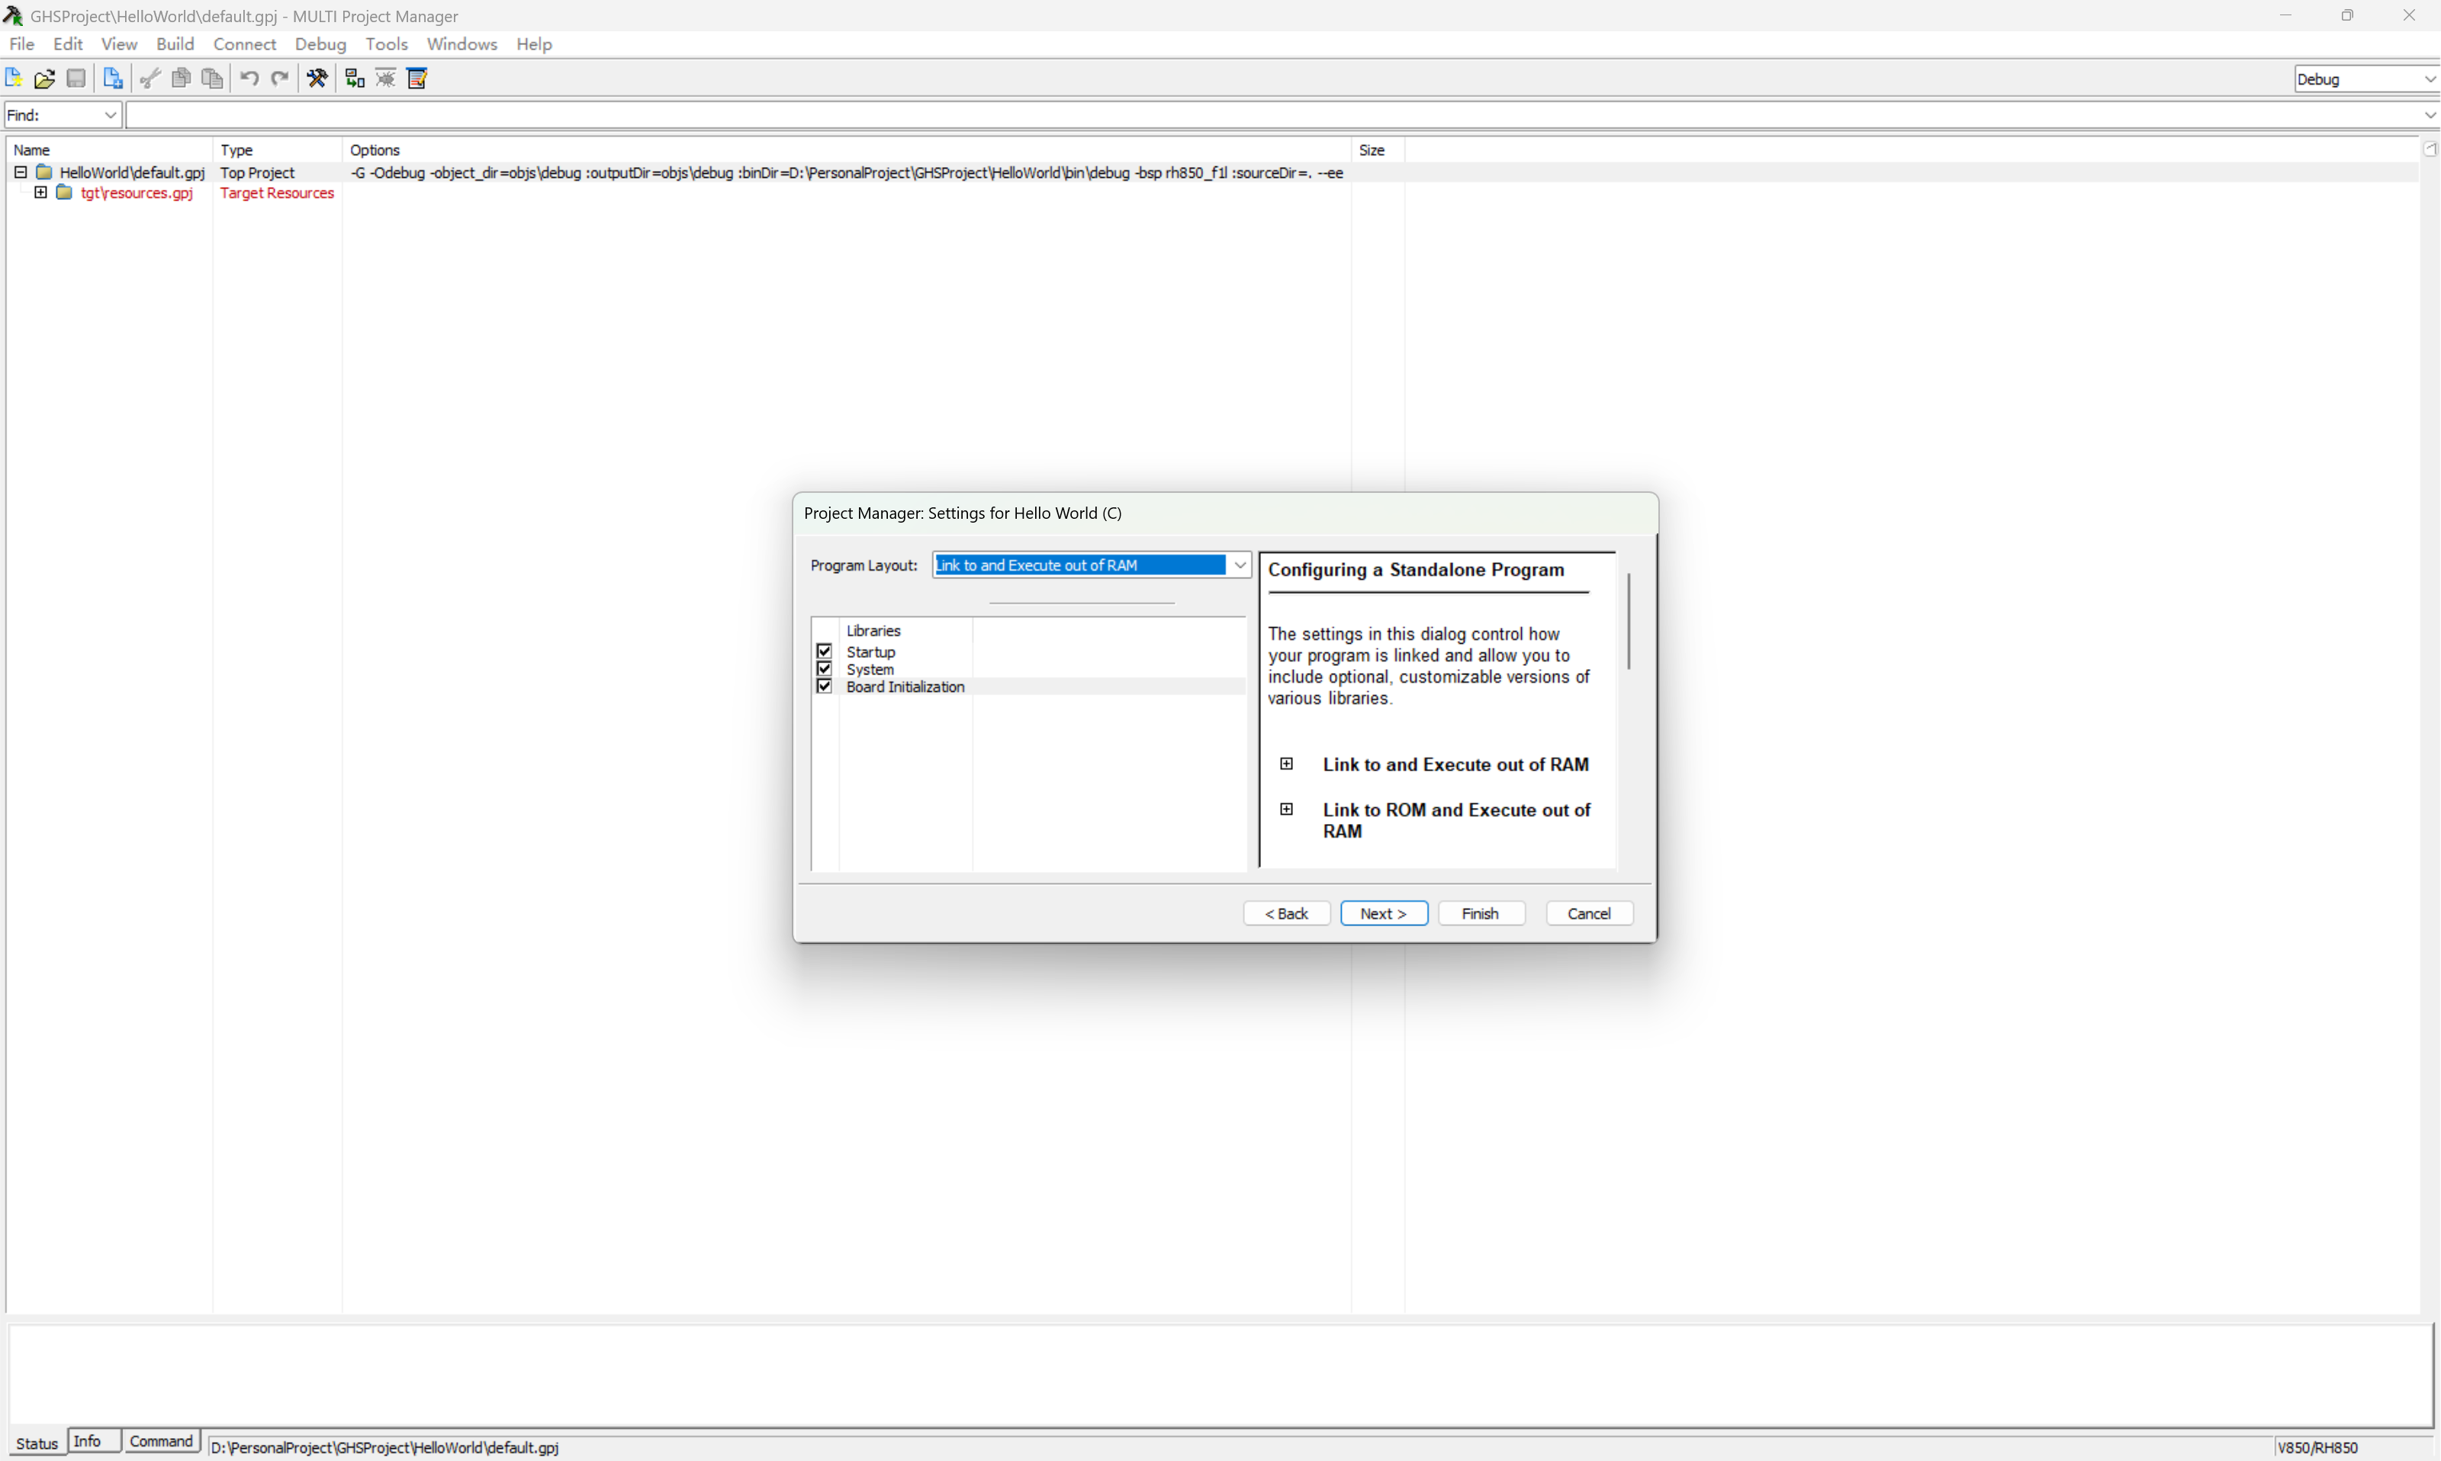This screenshot has width=2441, height=1461.
Task: Click the debug bug icon
Action: point(386,78)
